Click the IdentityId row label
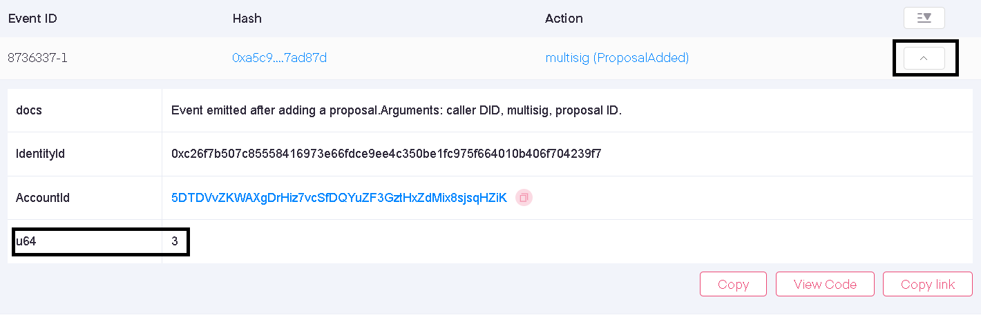Image resolution: width=981 pixels, height=315 pixels. (x=40, y=154)
